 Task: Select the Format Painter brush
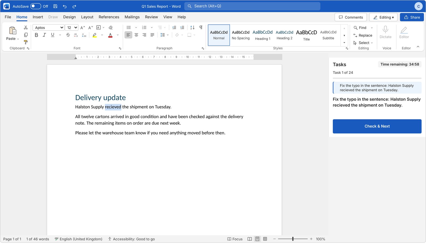(26, 42)
